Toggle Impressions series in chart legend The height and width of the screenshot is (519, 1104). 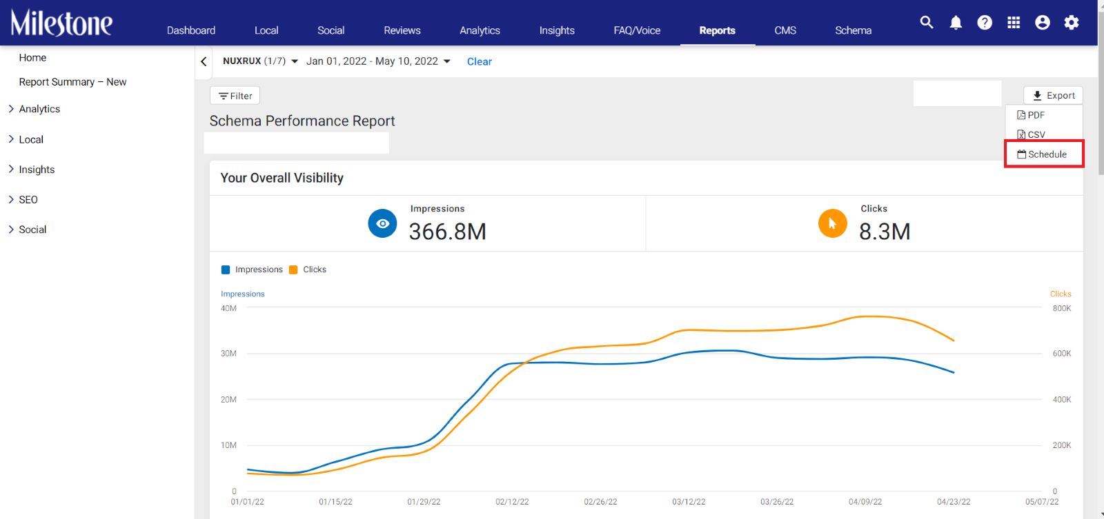pyautogui.click(x=252, y=269)
